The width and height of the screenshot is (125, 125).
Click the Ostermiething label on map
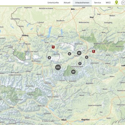15,19
